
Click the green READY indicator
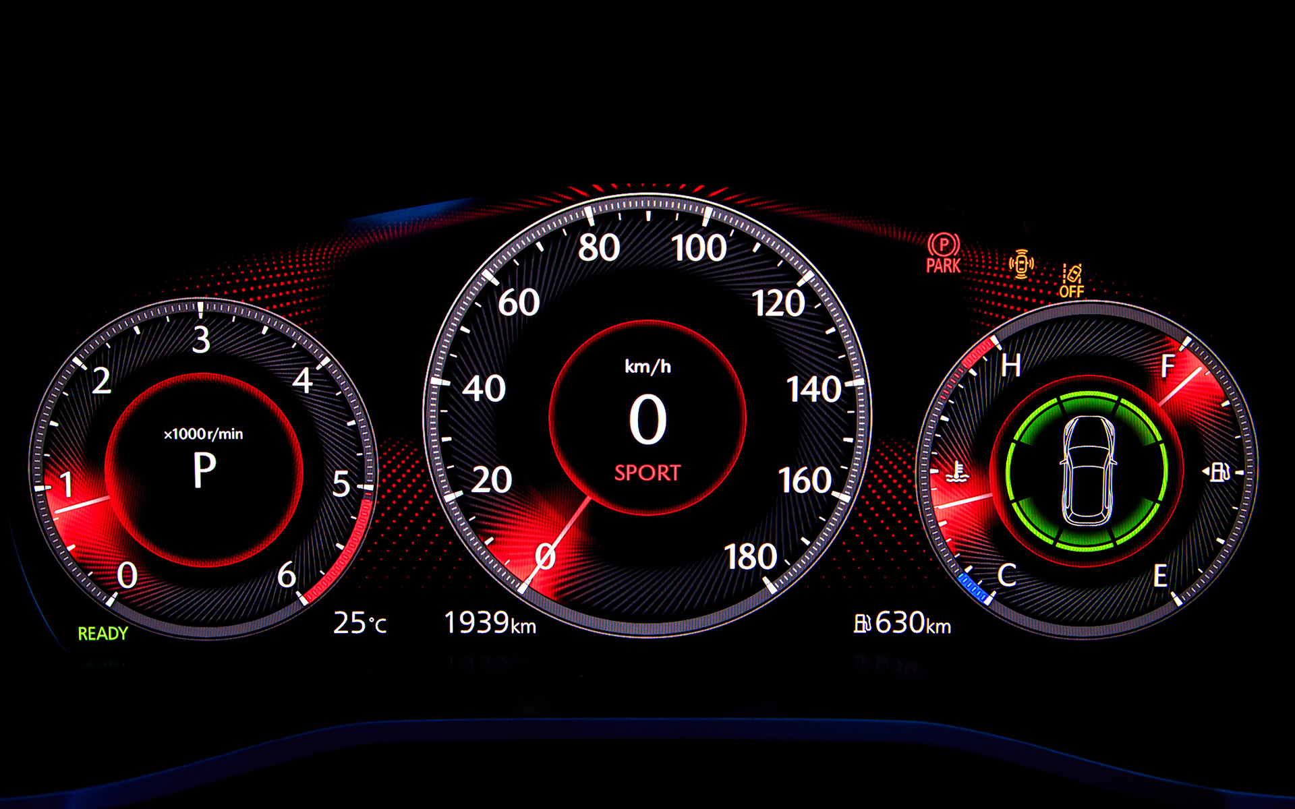103,634
